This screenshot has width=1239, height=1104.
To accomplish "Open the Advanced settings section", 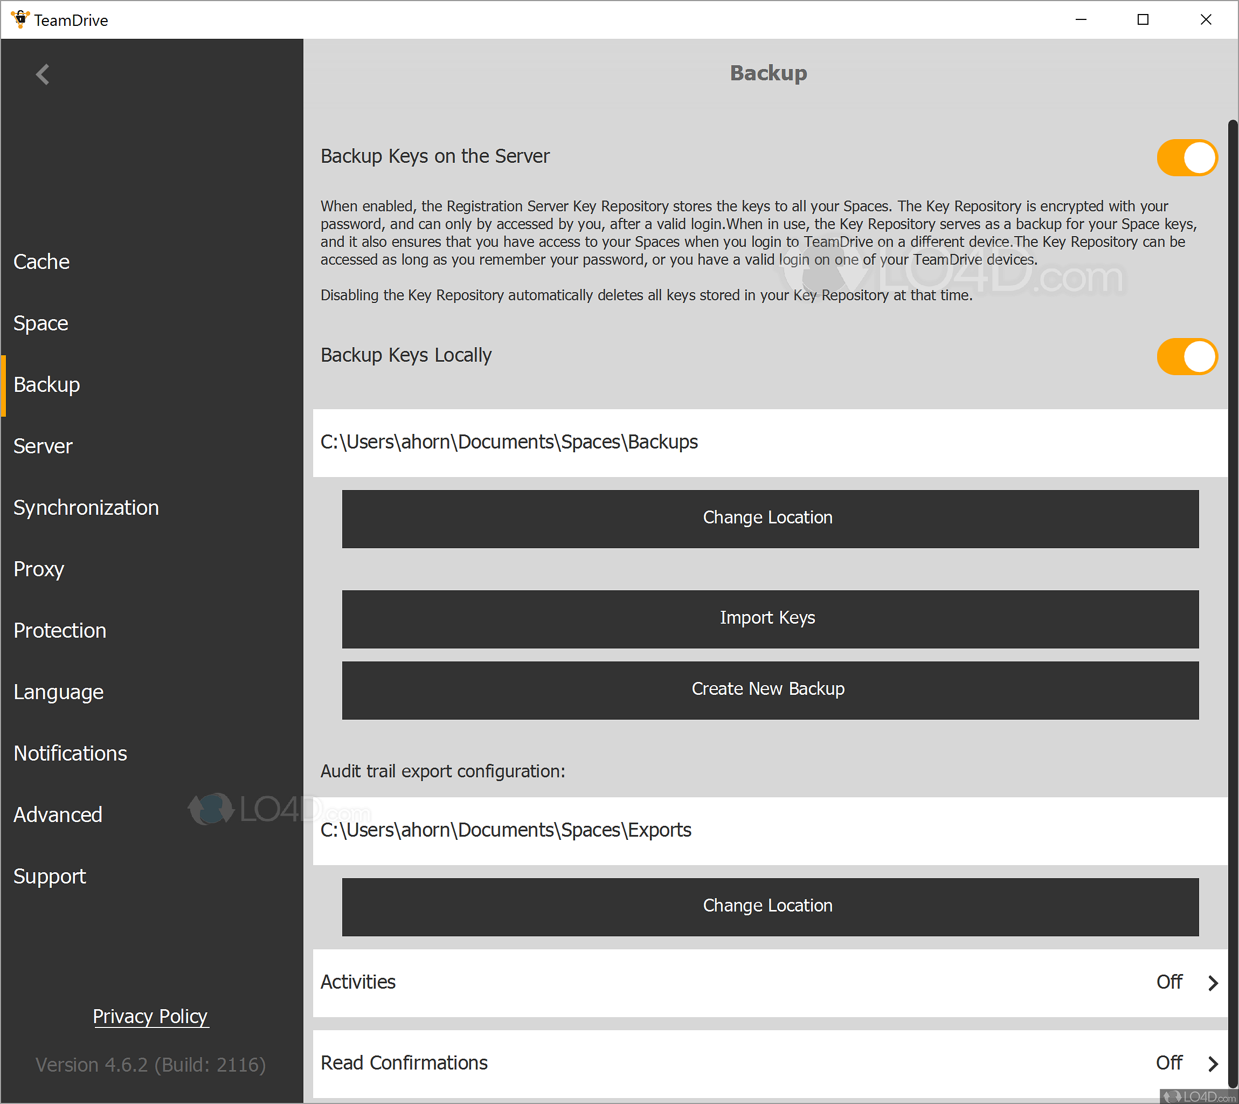I will coord(58,815).
